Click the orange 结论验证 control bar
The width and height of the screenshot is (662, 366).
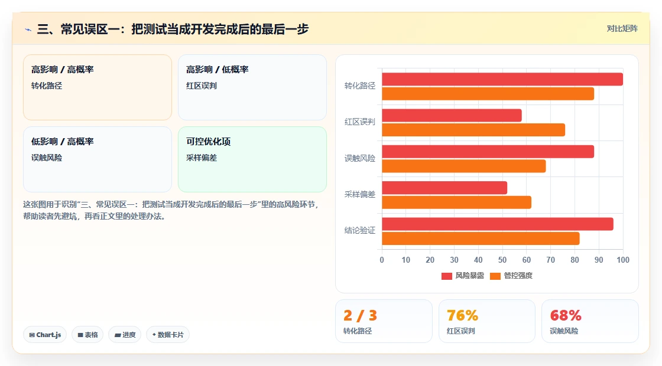tap(481, 238)
